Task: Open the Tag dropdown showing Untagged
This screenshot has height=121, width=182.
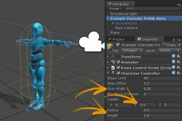Action: point(132,51)
